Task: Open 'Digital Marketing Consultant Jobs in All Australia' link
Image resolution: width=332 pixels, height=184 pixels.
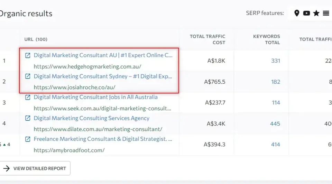Action: pos(95,97)
